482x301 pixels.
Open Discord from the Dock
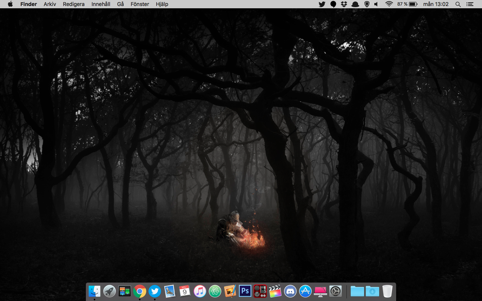point(290,291)
